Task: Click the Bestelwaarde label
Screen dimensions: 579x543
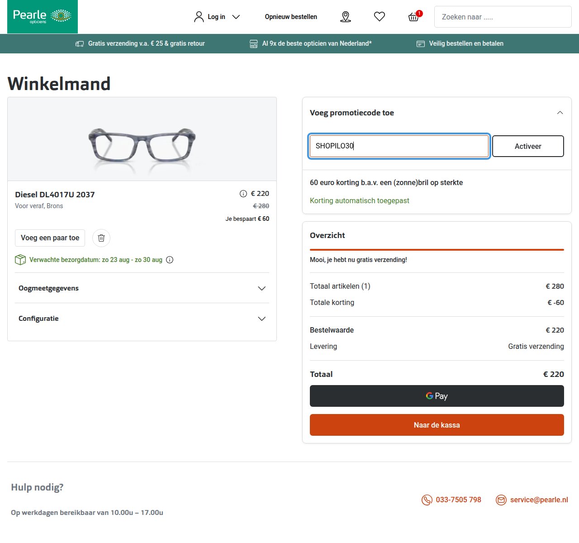Action: point(332,330)
